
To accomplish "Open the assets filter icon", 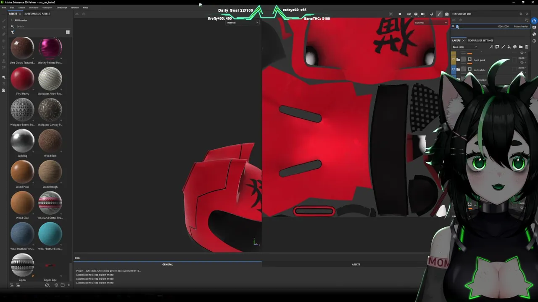I will click(x=13, y=32).
